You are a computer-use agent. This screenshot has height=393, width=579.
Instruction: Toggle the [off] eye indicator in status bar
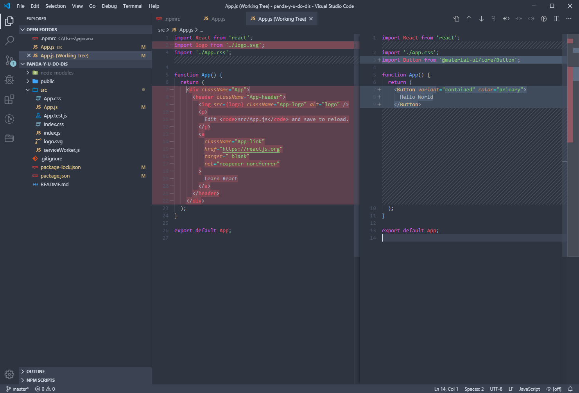(554, 389)
